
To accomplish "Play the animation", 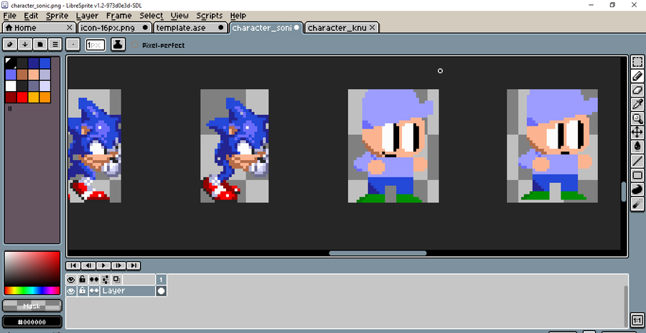I will point(103,266).
